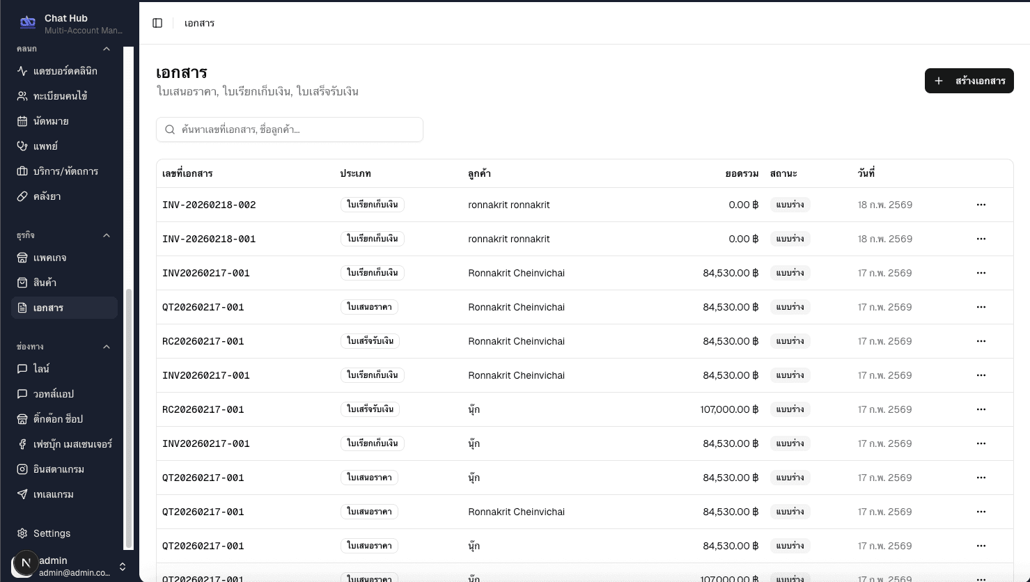Go to appointments (นัดหมาย) calendar
The image size is (1030, 582).
(x=51, y=121)
